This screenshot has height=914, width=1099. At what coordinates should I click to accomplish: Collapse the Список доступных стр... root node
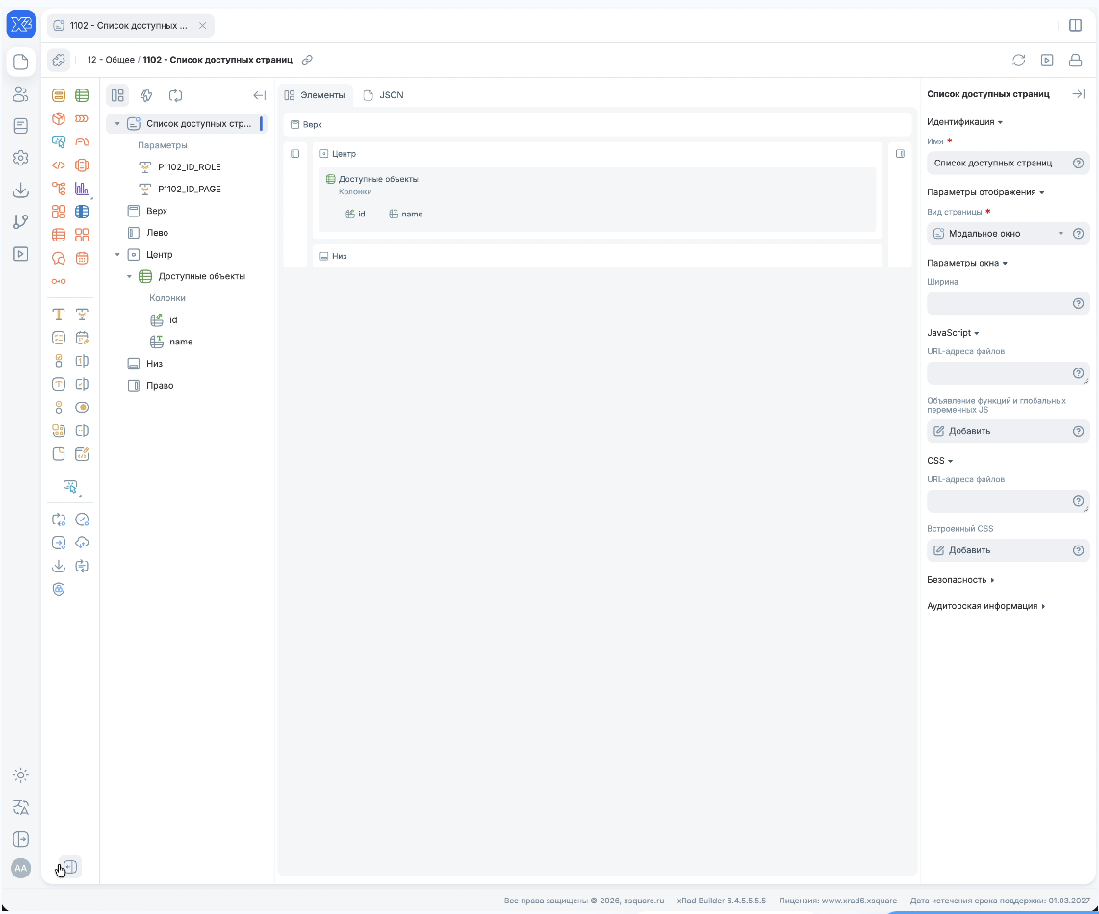[117, 123]
